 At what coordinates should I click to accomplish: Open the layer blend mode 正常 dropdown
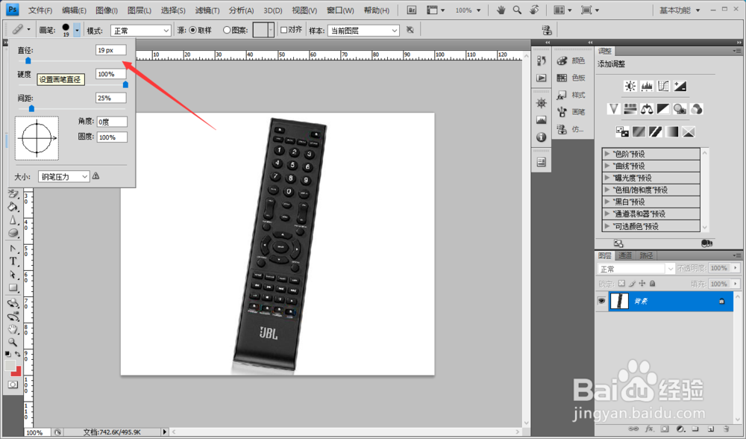(x=636, y=269)
